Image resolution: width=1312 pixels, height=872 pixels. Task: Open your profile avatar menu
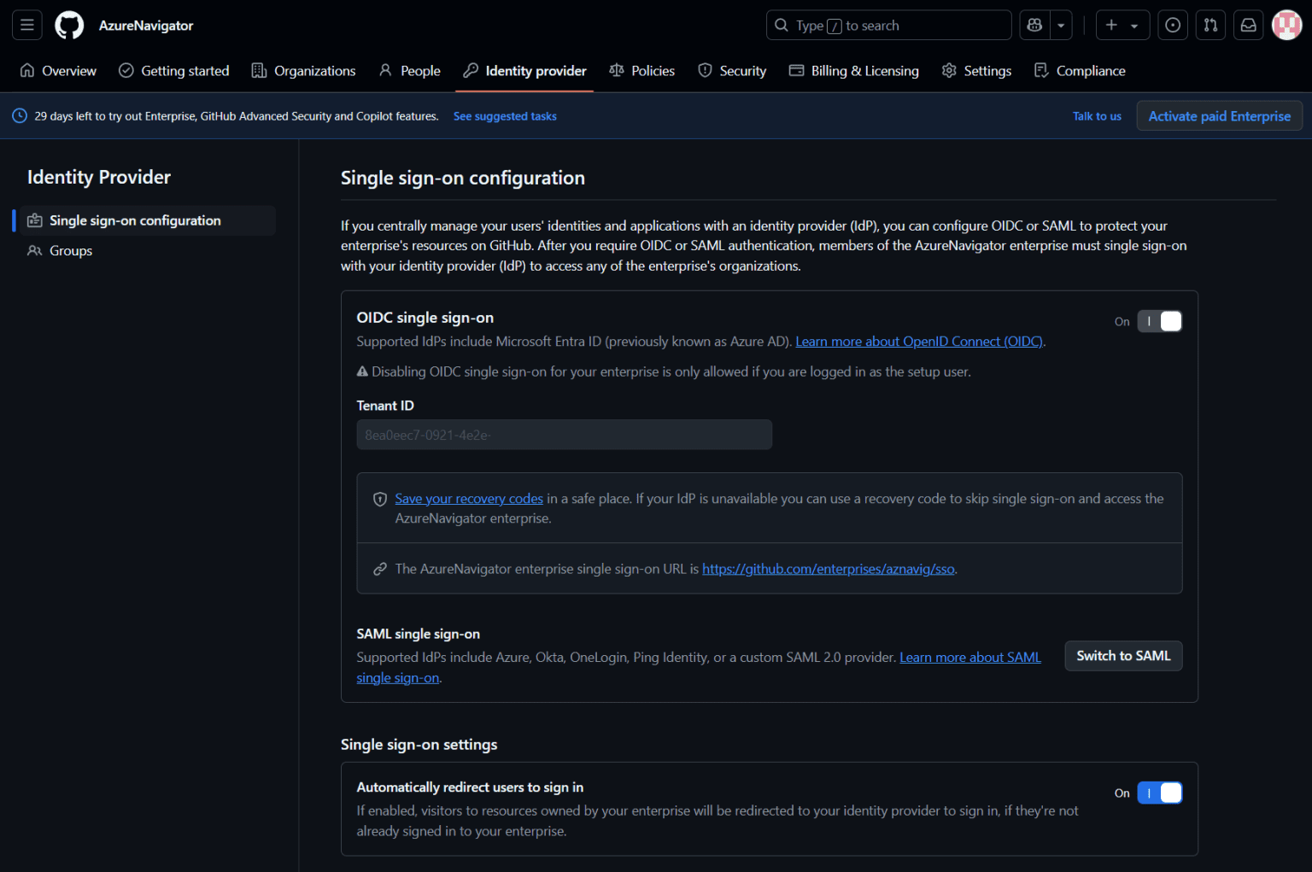coord(1286,25)
